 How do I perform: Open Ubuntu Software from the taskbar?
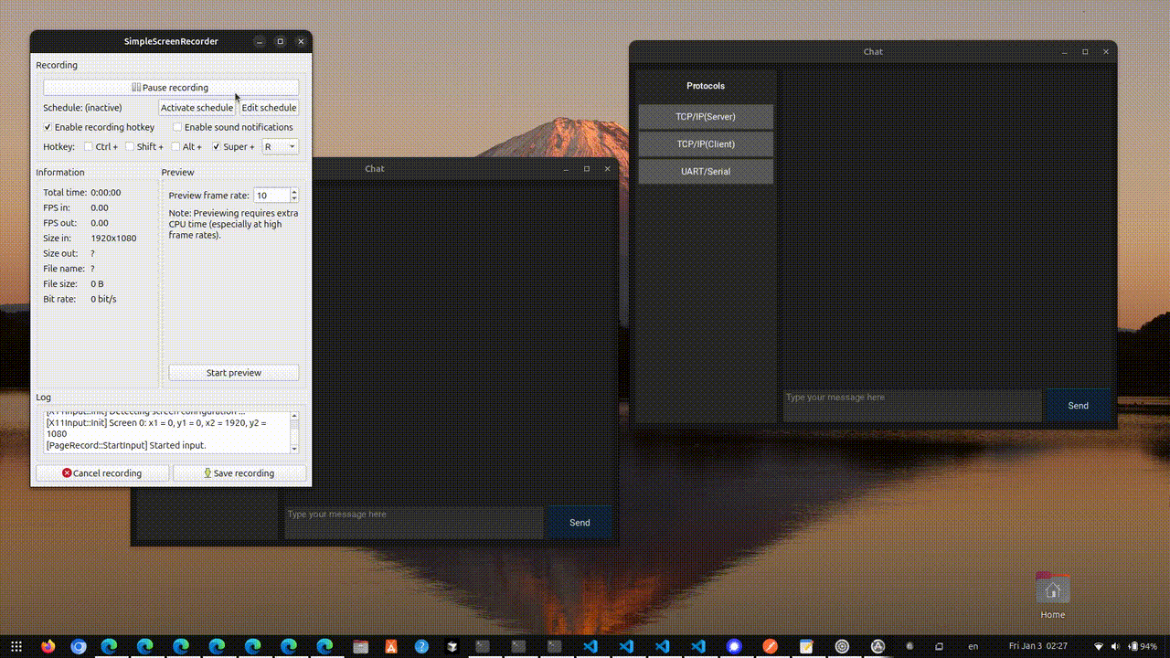pyautogui.click(x=391, y=646)
